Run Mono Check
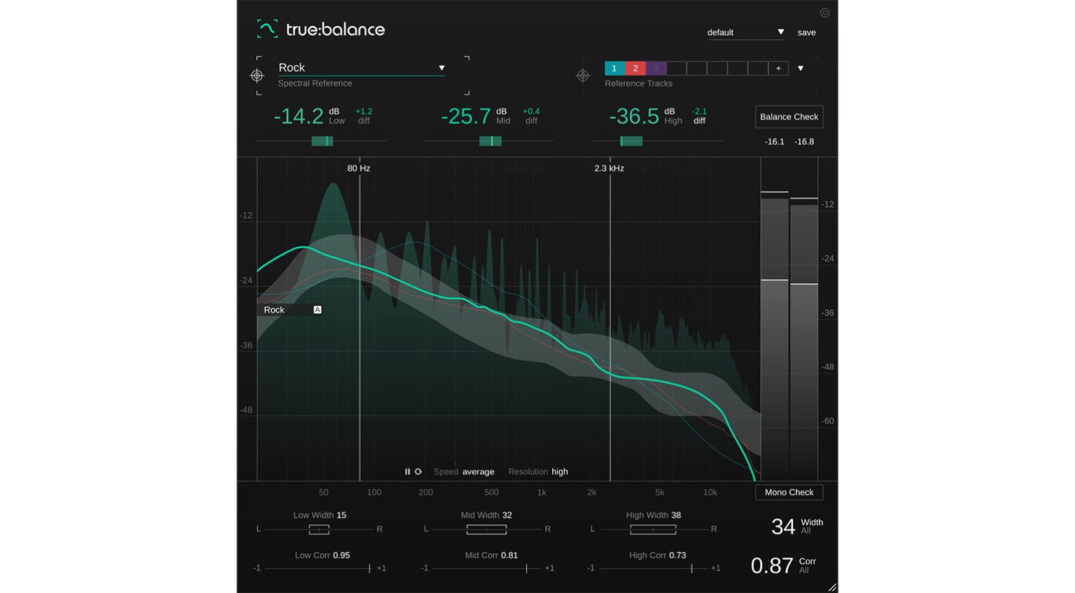Viewport: 1075px width, 593px height. click(x=789, y=492)
